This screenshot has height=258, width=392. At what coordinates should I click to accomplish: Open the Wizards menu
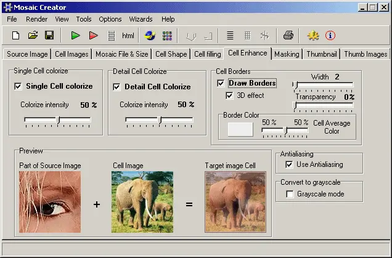coord(142,19)
